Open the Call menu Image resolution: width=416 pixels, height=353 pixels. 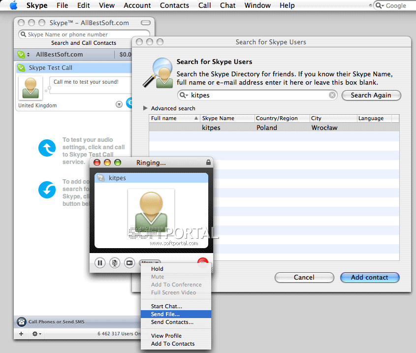204,5
